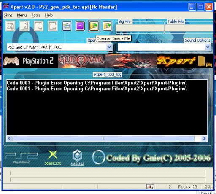216x194 pixels.
Task: Click the Table File path field
Action: click(x=189, y=28)
